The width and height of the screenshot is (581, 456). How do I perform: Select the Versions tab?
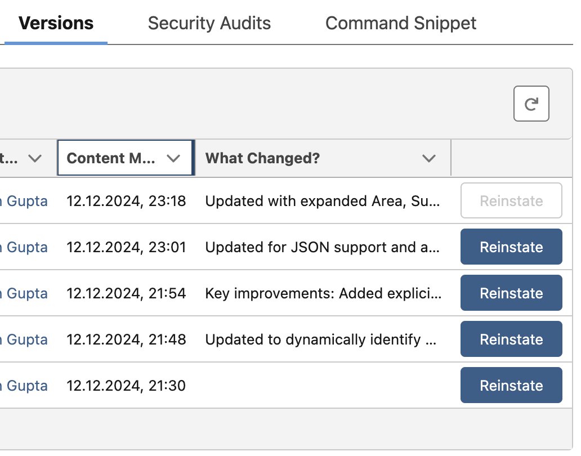(x=56, y=23)
